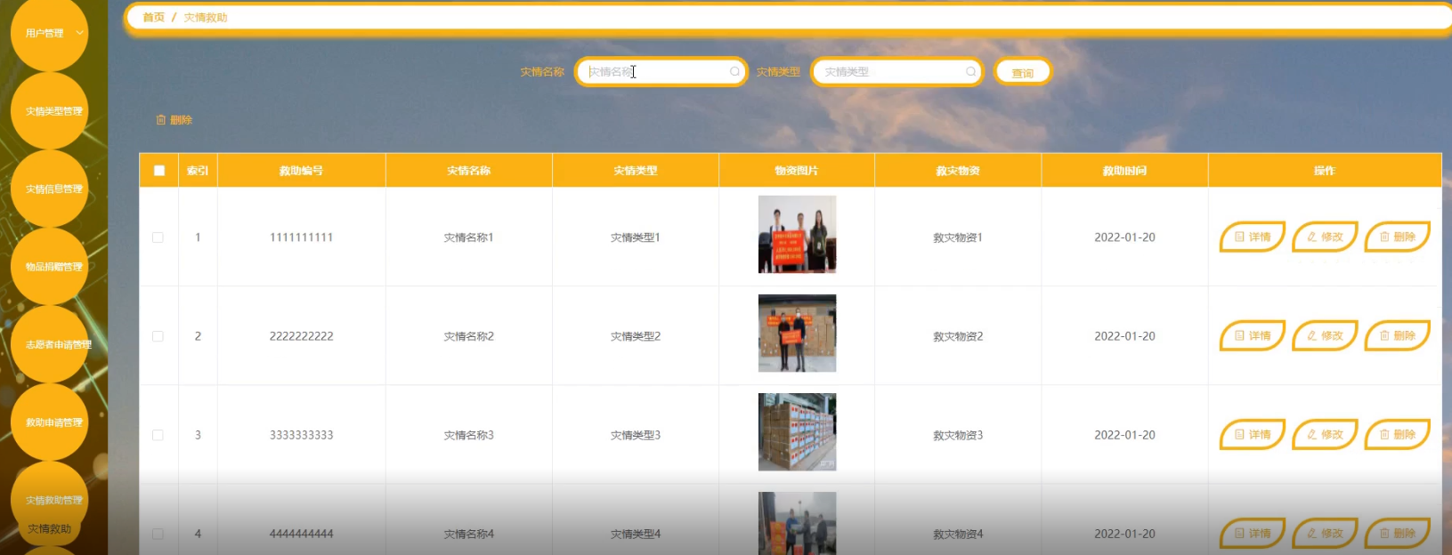Click cell 4444444444
Image resolution: width=1452 pixels, height=555 pixels.
302,534
